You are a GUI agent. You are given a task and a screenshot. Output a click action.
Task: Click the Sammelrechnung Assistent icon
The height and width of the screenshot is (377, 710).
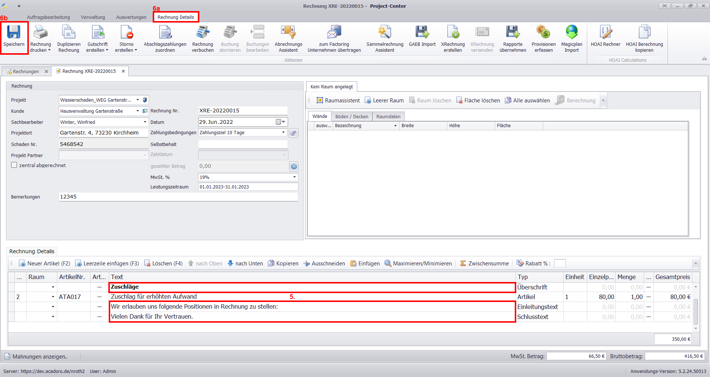(x=385, y=33)
